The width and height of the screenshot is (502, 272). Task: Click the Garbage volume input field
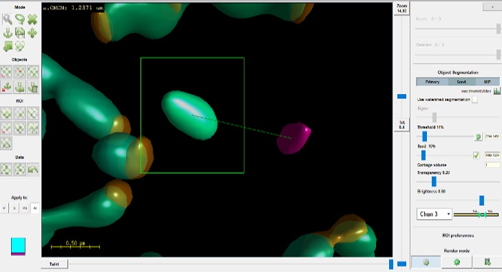click(492, 165)
